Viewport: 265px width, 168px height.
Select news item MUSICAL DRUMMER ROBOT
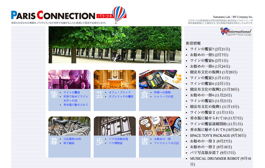point(221,161)
